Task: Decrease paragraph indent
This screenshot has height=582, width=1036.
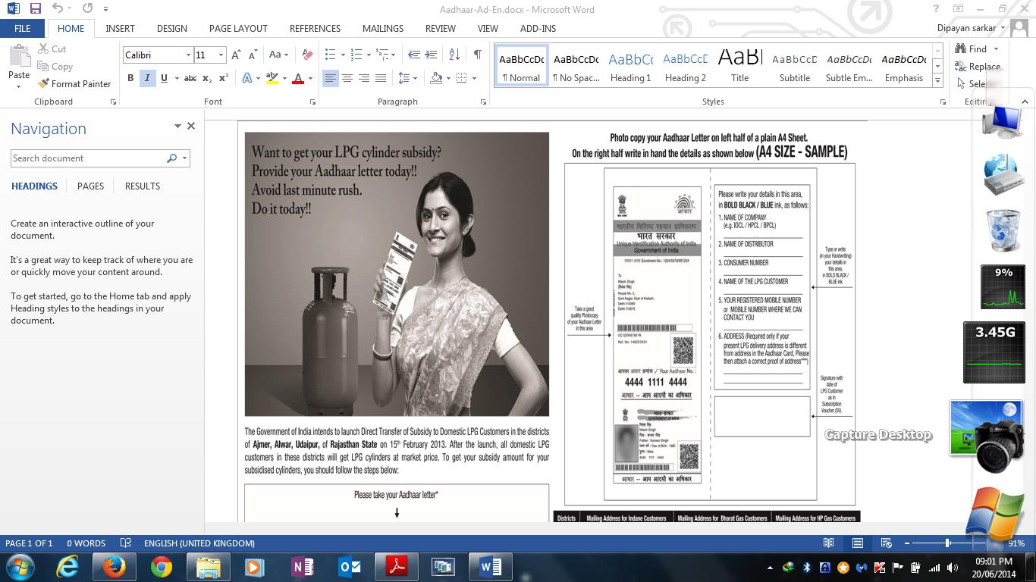Action: 414,55
